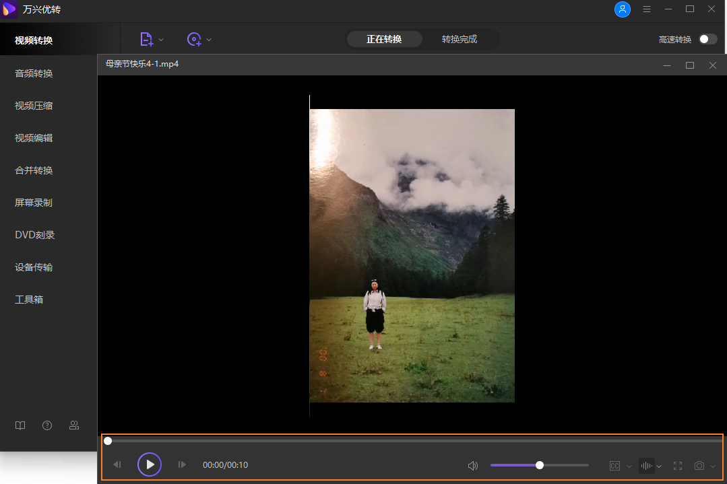
Task: Play the video with the round play button
Action: (150, 464)
